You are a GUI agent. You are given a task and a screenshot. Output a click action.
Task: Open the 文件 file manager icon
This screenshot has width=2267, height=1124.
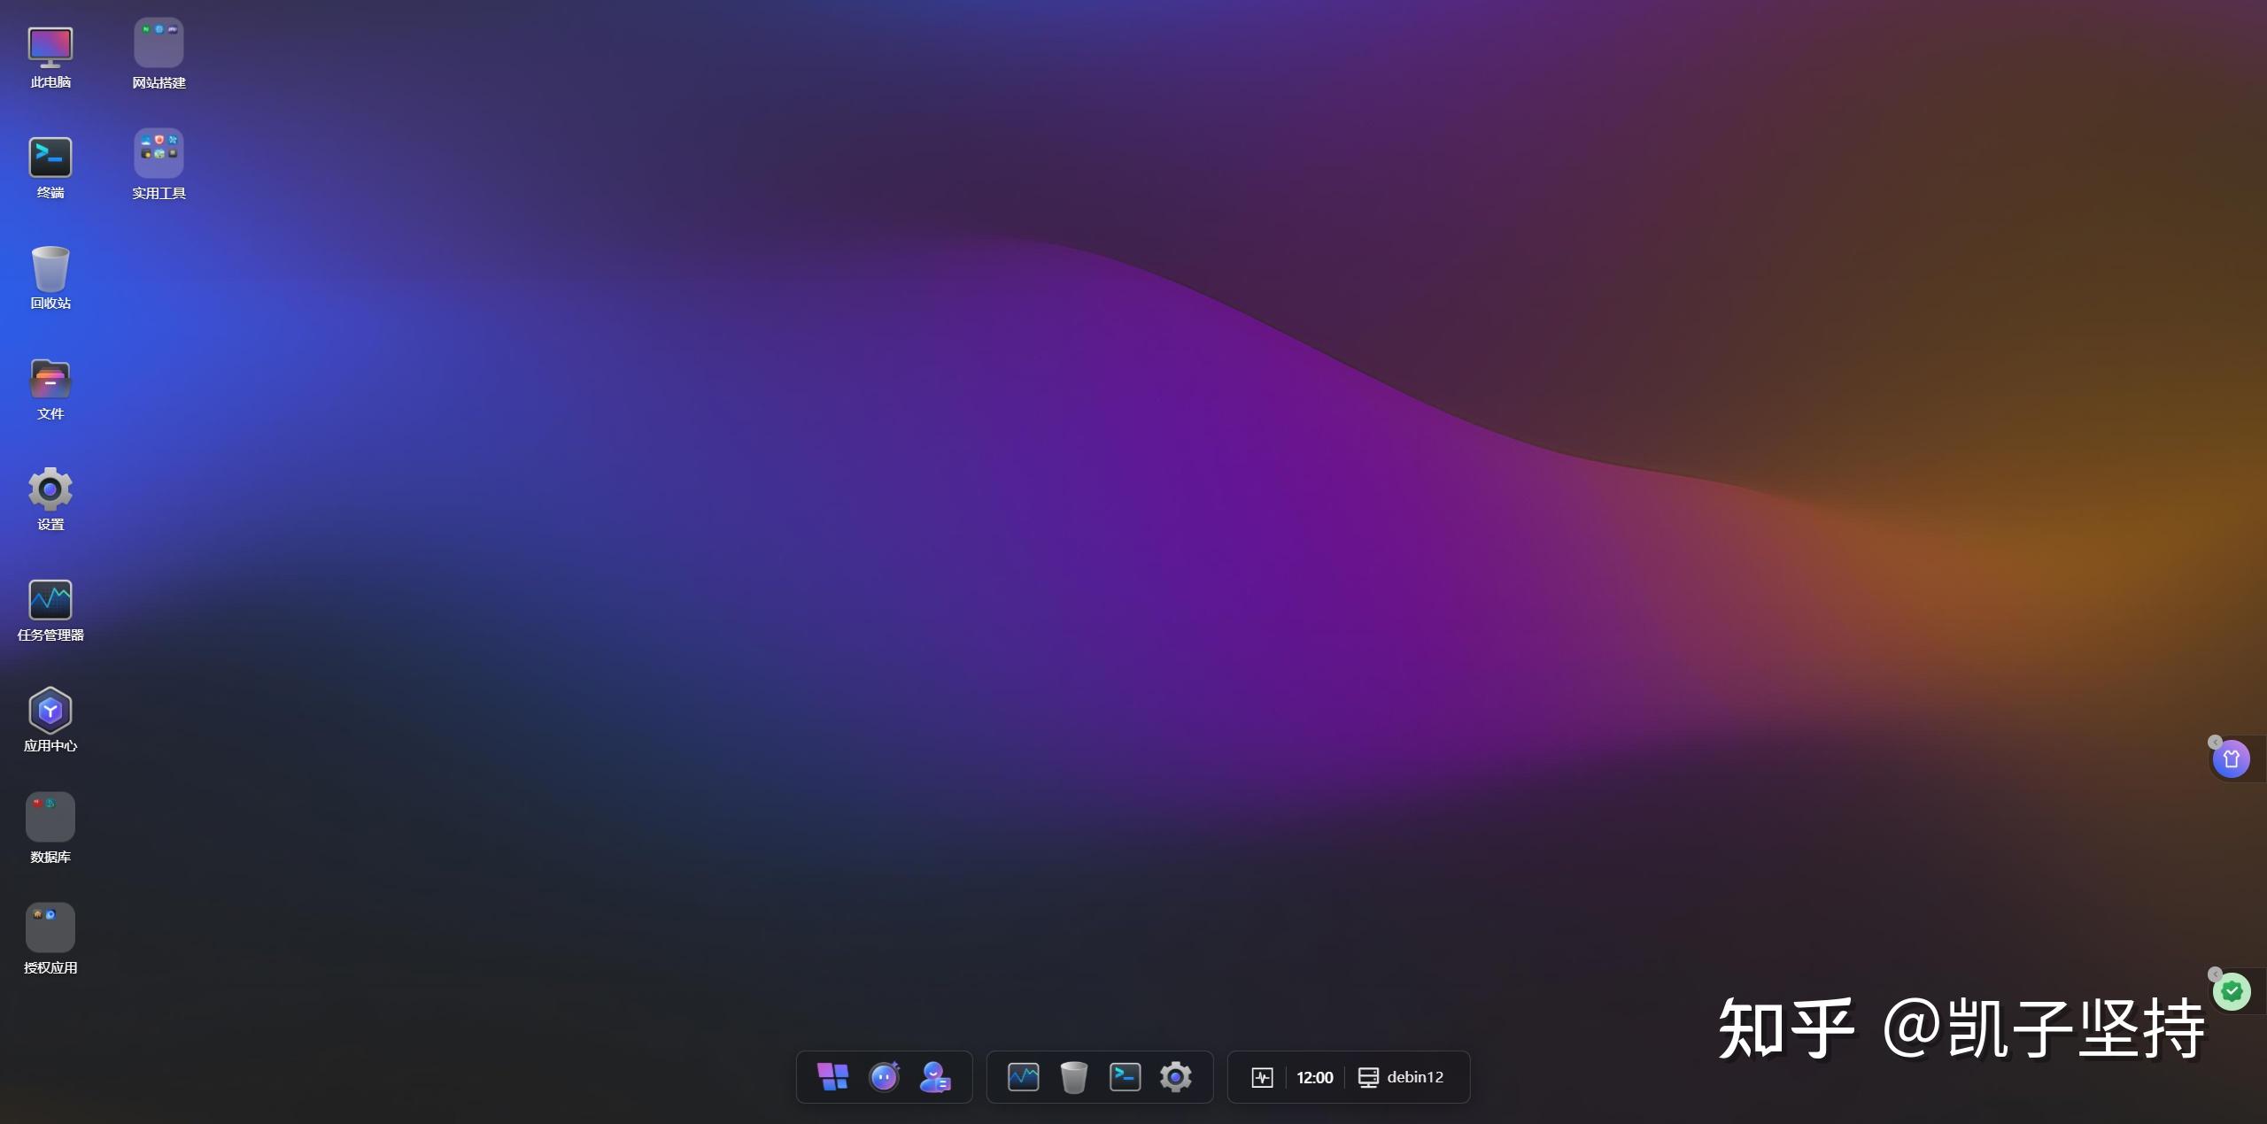coord(50,380)
